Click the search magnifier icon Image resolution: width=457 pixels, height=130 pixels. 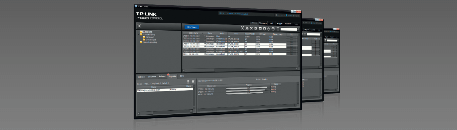298,29
